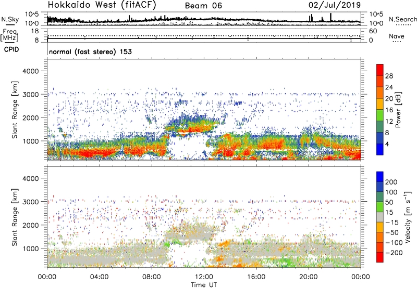Click the 'N.Sky' legend label
The width and height of the screenshot is (417, 288).
(x=10, y=19)
